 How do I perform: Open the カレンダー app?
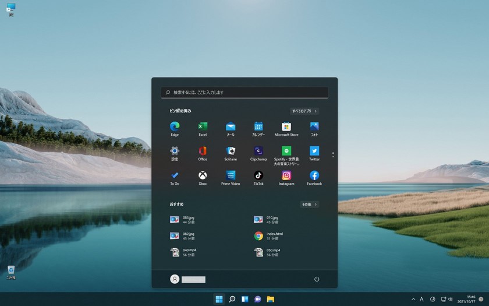(258, 129)
